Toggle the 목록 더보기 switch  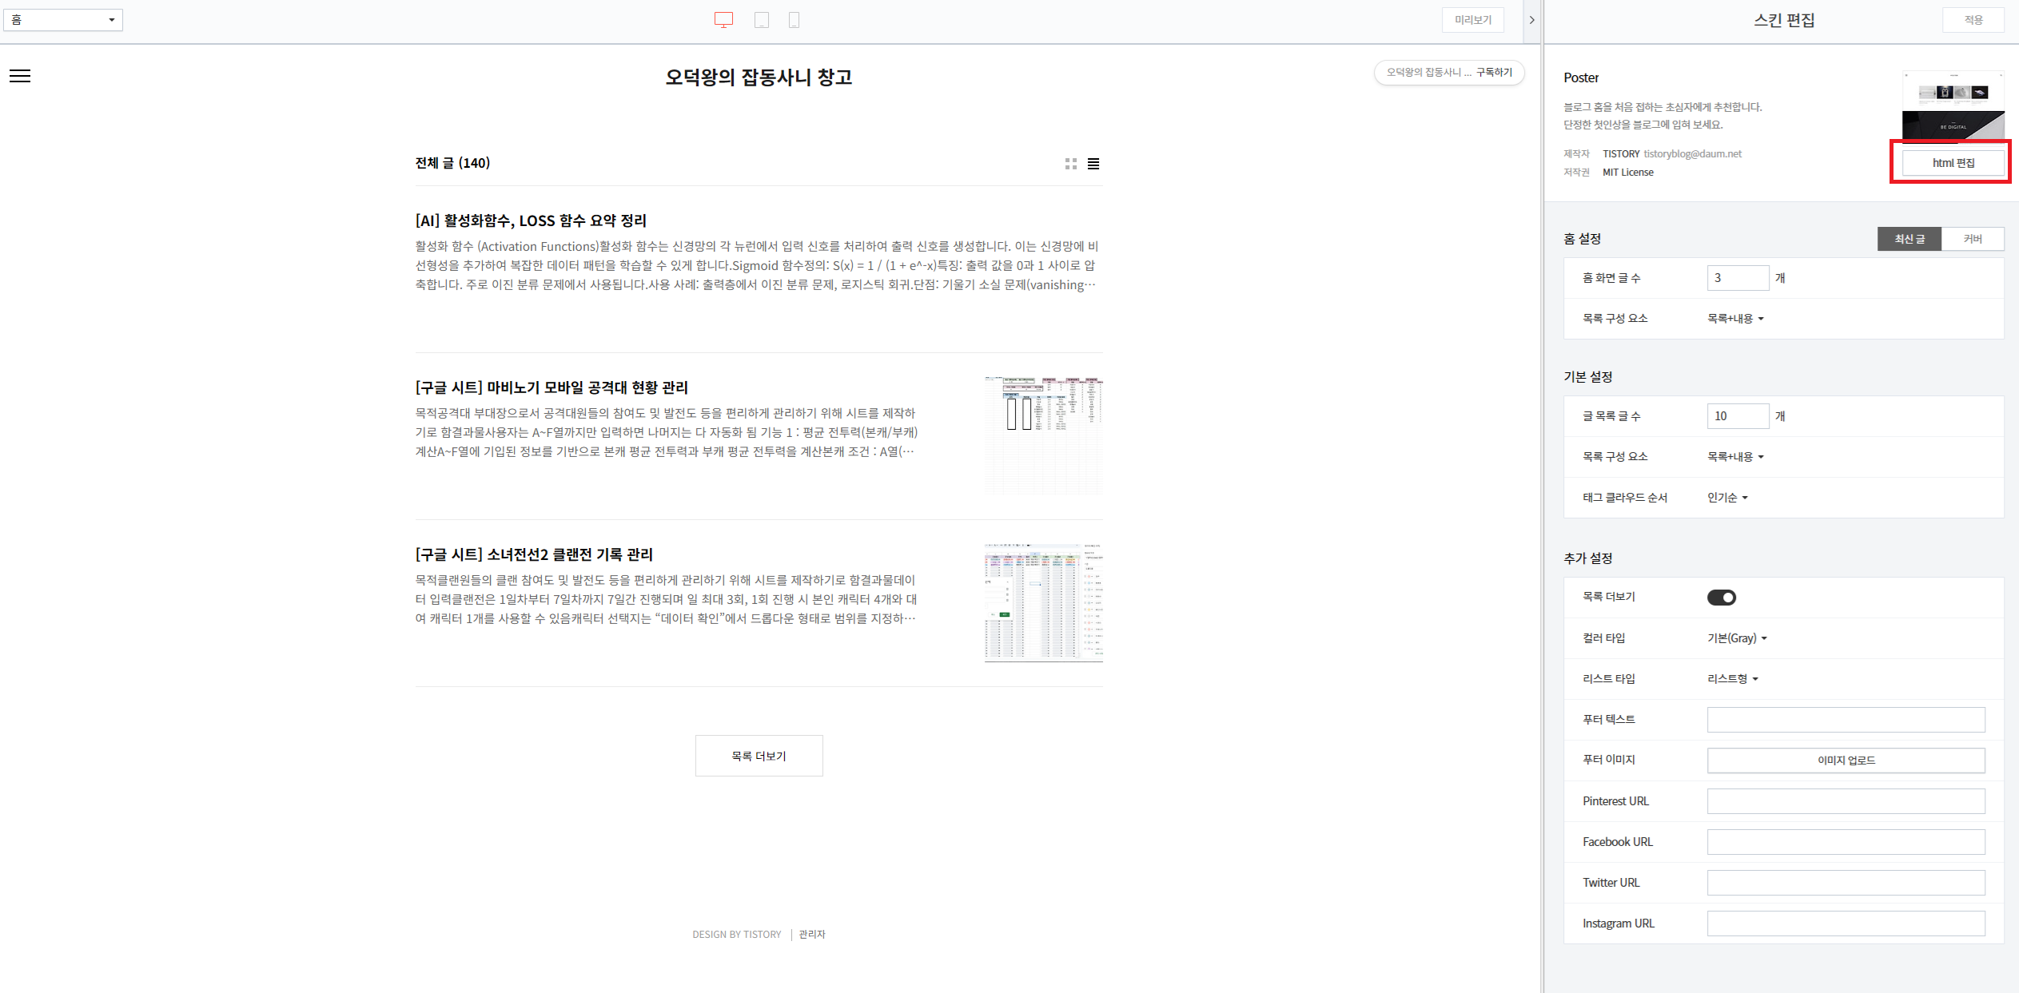[1721, 598]
